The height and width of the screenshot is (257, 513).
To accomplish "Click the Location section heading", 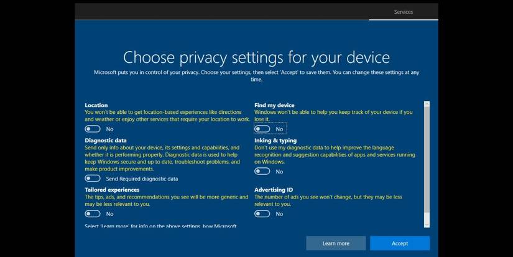I will (96, 105).
